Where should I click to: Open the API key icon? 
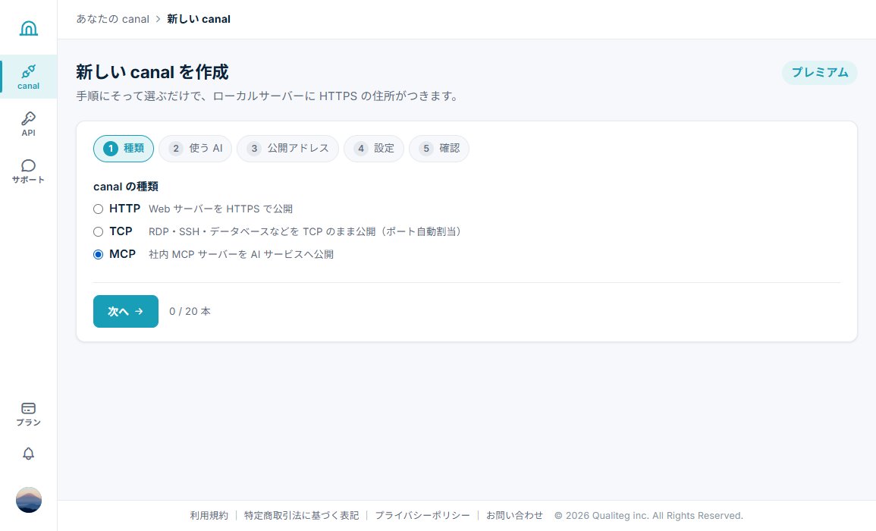click(29, 118)
